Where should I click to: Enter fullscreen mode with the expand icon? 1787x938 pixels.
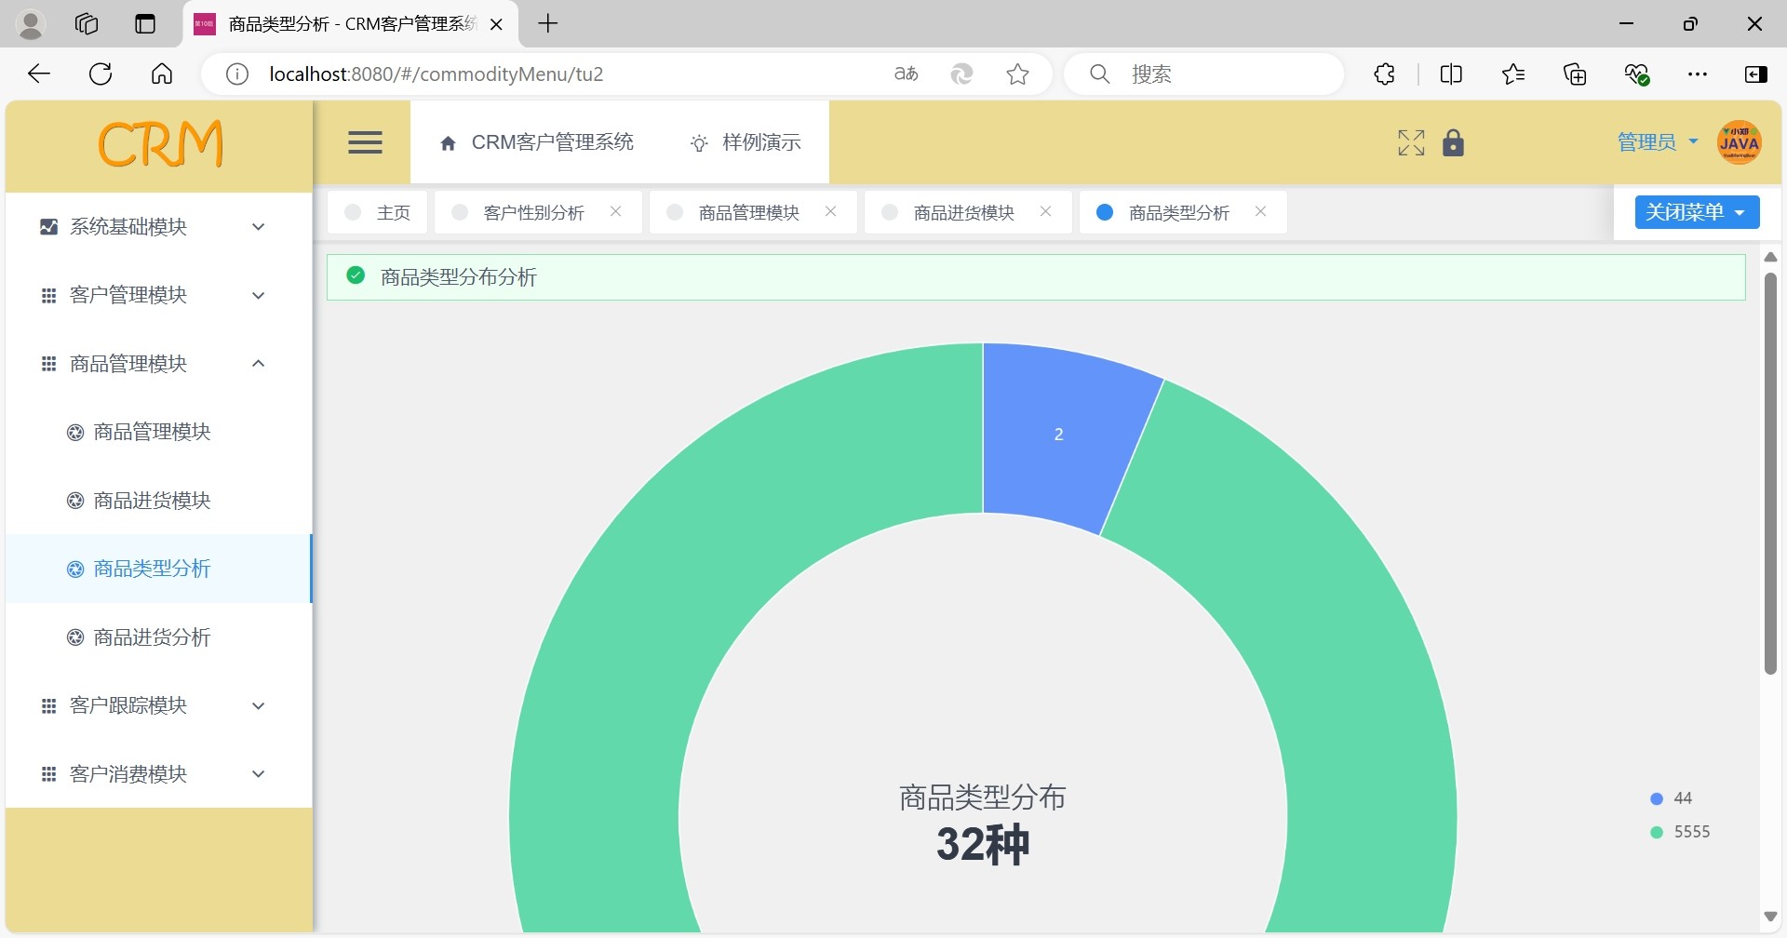1411,142
